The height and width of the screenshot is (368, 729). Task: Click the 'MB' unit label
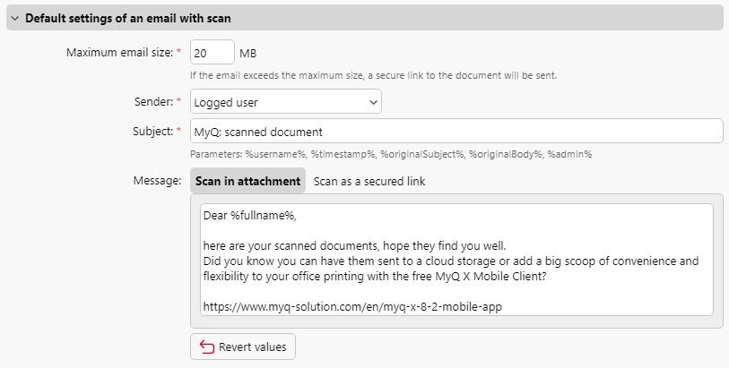[x=248, y=52]
